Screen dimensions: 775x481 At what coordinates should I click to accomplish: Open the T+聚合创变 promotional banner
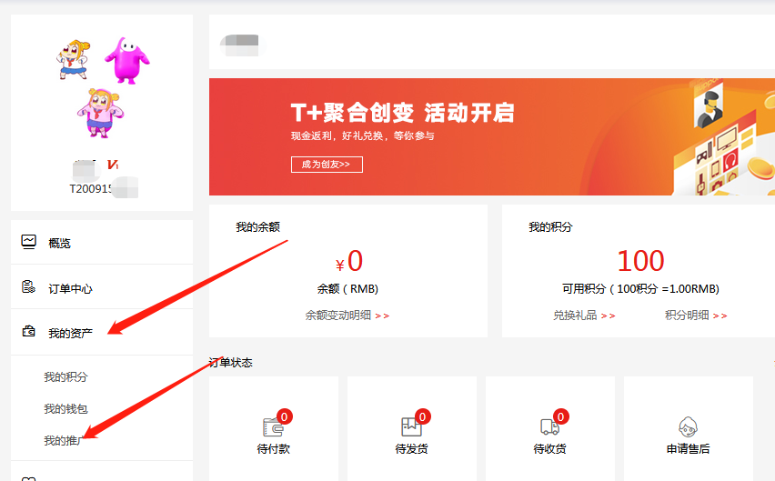[492, 136]
